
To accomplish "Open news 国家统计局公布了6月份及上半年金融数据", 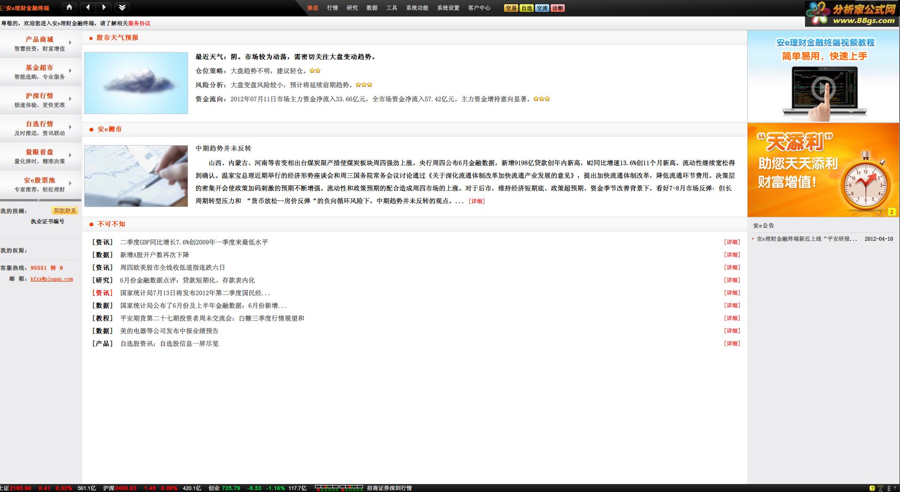I will 203,306.
